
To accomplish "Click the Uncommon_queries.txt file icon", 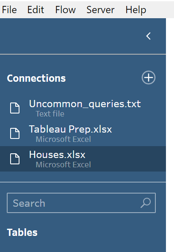I will [x=15, y=108].
